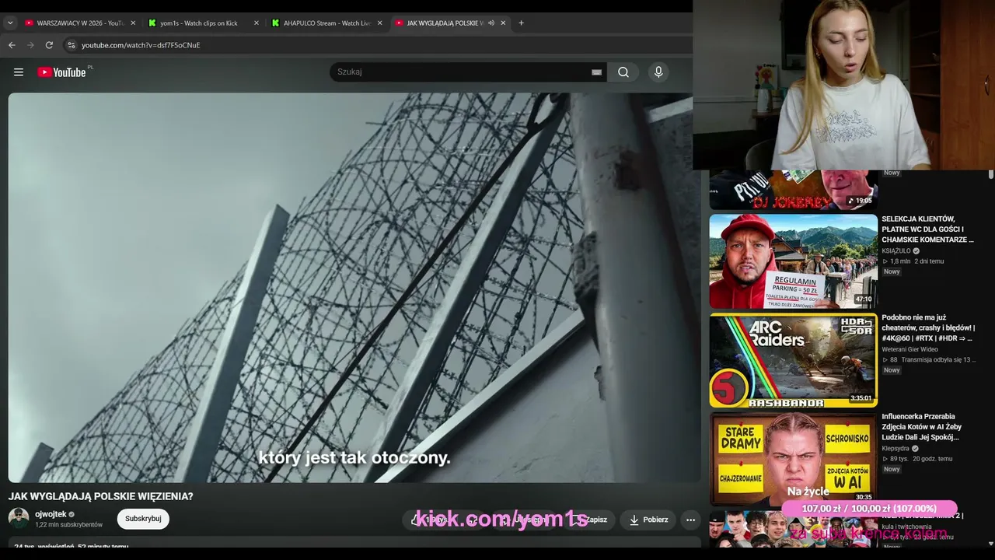The image size is (995, 560).
Task: Reload the current page
Action: tap(49, 45)
